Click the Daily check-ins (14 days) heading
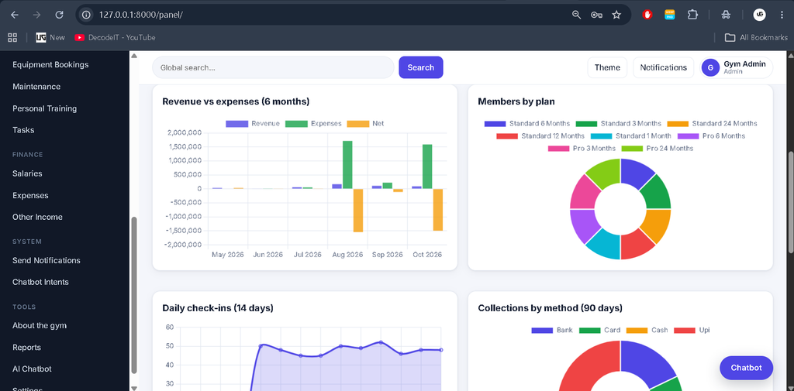This screenshot has height=391, width=794. (218, 308)
